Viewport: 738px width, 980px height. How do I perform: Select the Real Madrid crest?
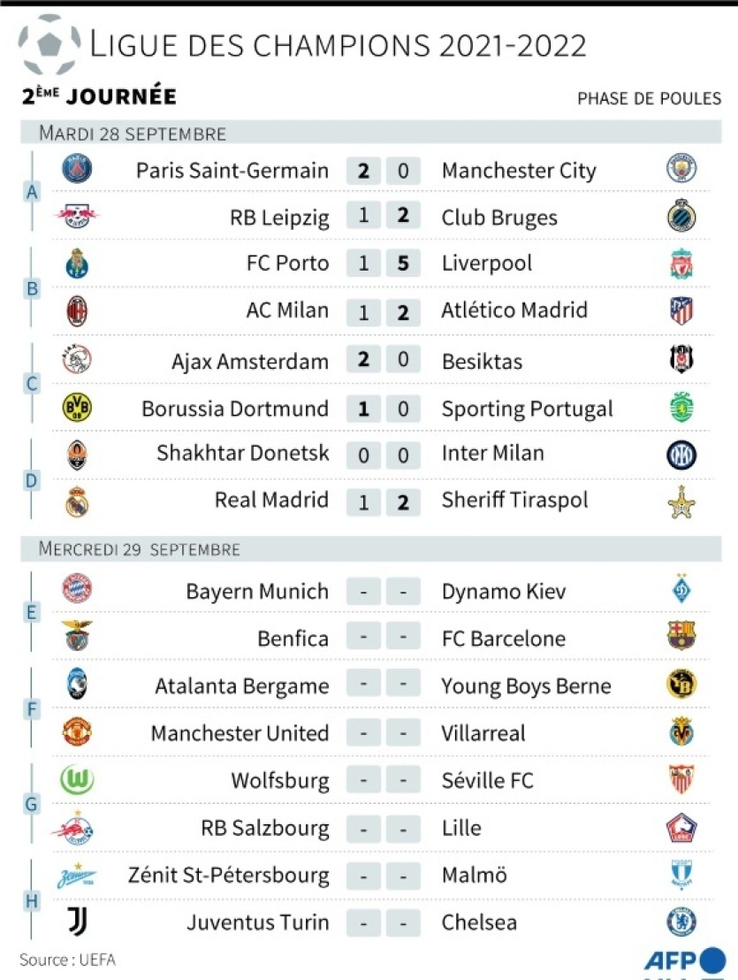tap(77, 501)
